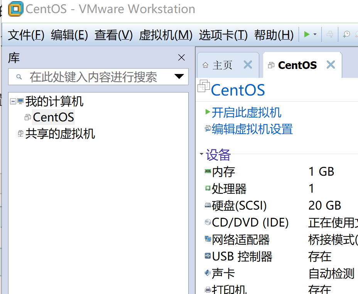Click the 开启此虚拟机 link

(x=247, y=113)
